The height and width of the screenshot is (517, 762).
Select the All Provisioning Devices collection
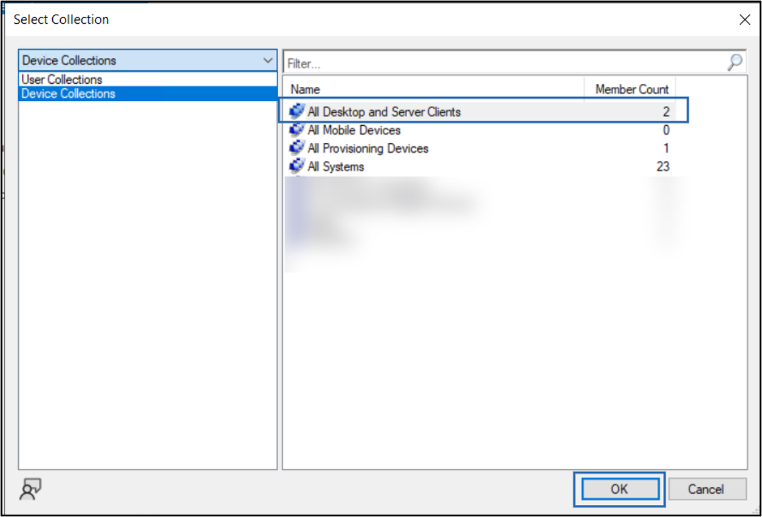pyautogui.click(x=480, y=148)
